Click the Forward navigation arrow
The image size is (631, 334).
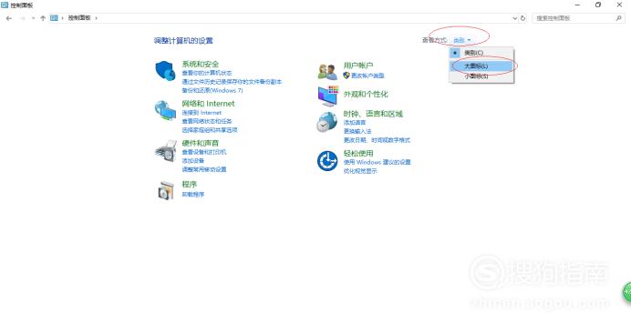23,18
